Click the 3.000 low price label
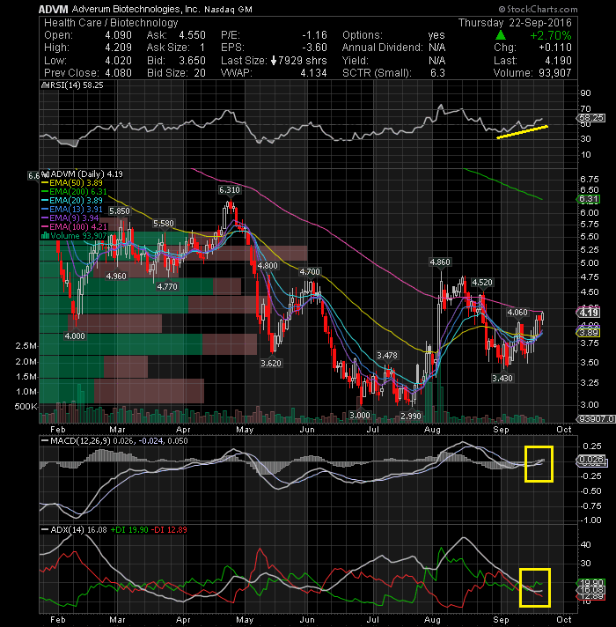 click(360, 415)
